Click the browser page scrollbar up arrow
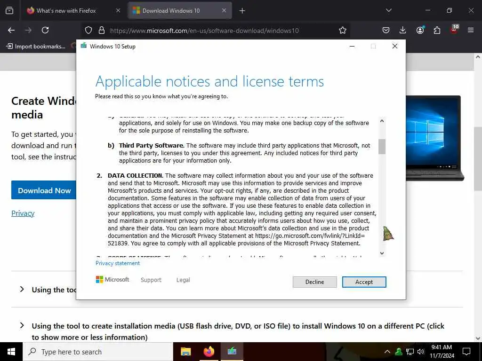482x361 pixels. (478, 57)
